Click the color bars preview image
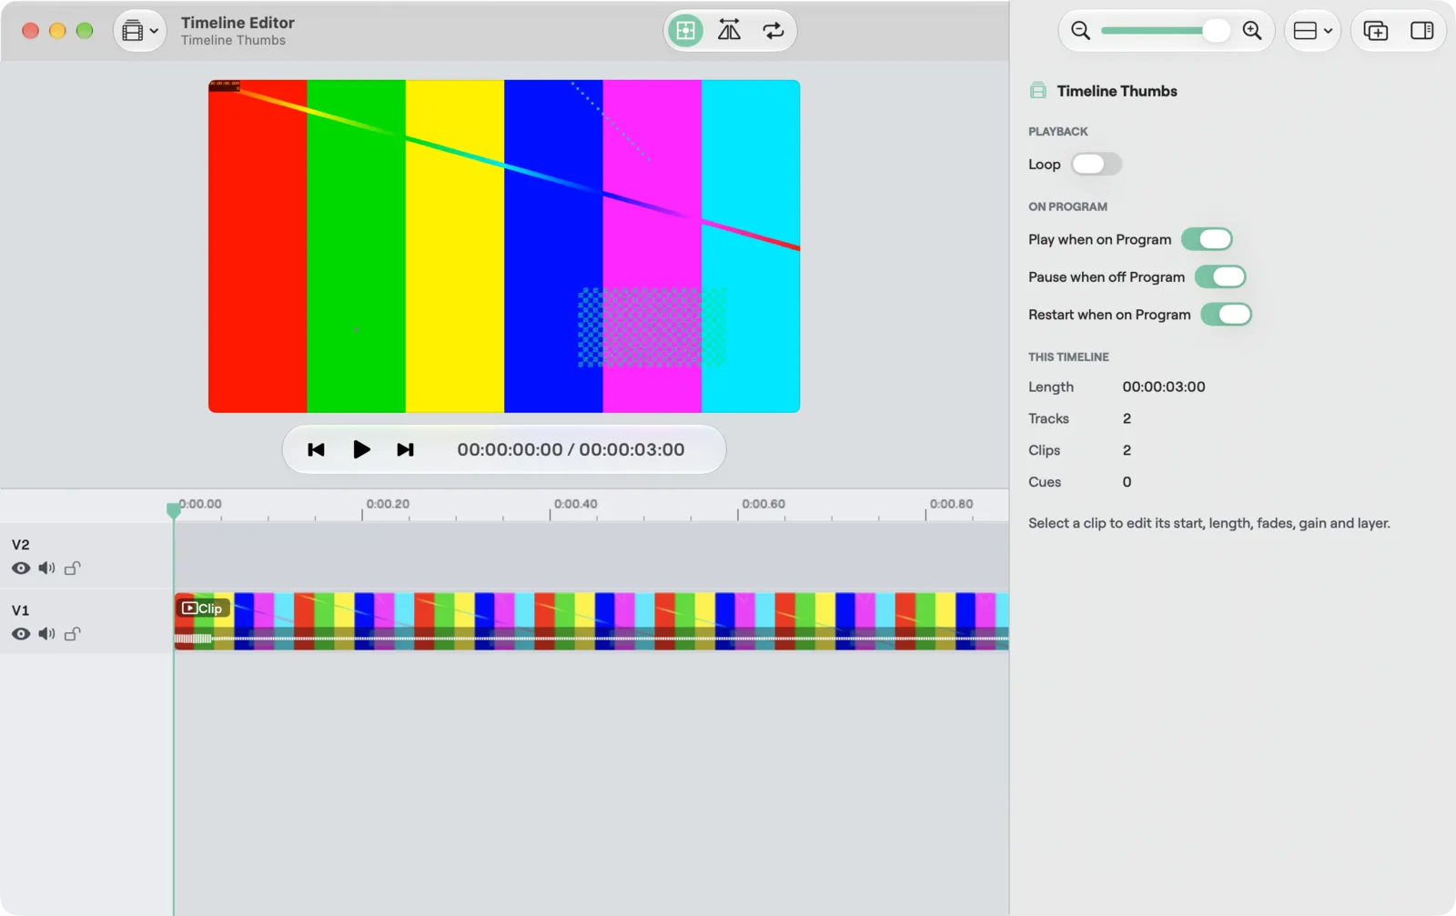The height and width of the screenshot is (916, 1456). coord(504,247)
